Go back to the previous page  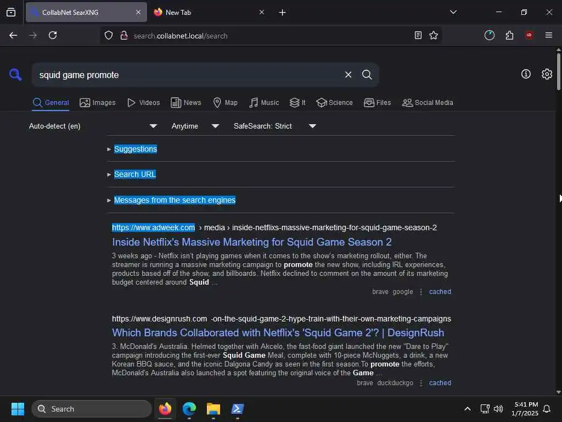13,35
